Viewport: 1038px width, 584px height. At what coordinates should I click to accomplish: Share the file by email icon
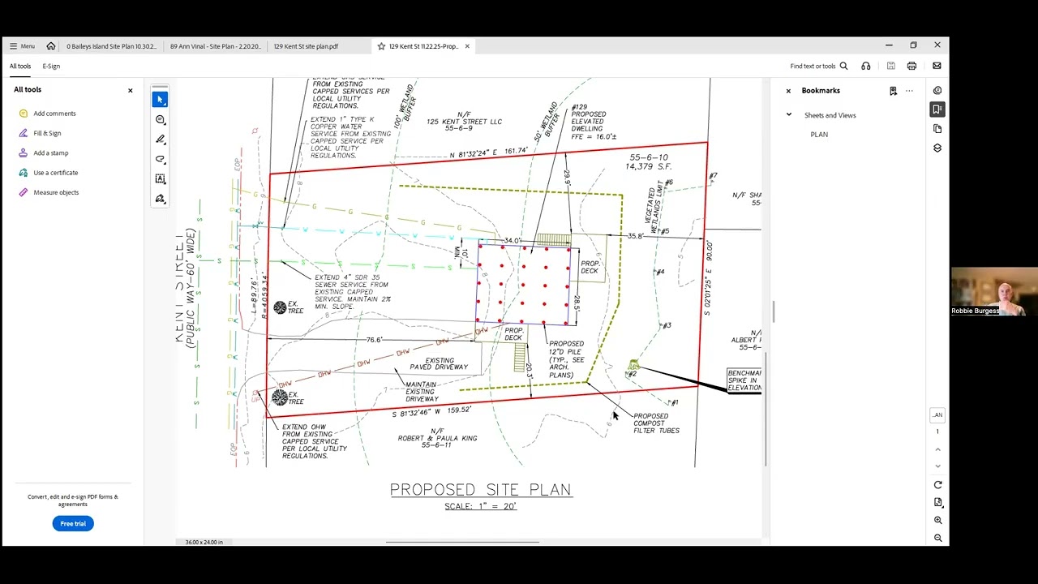click(x=937, y=66)
